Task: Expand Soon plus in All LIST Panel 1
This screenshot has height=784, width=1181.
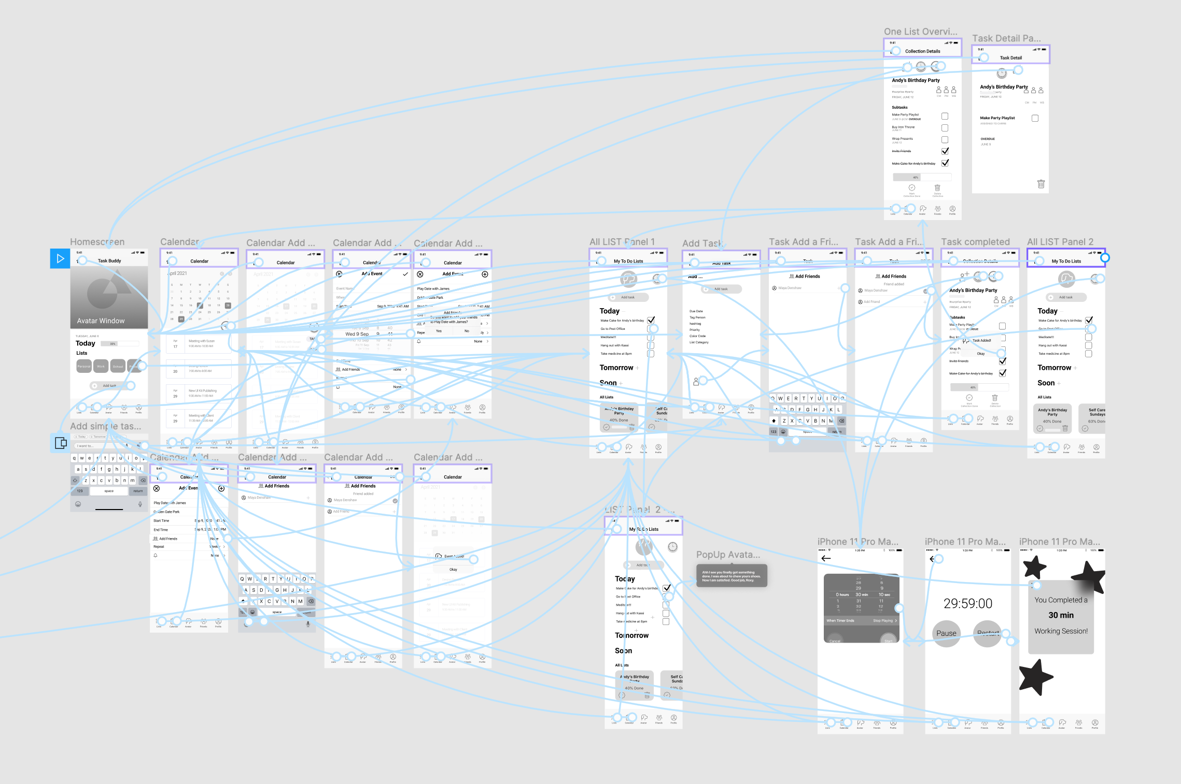Action: pos(621,383)
